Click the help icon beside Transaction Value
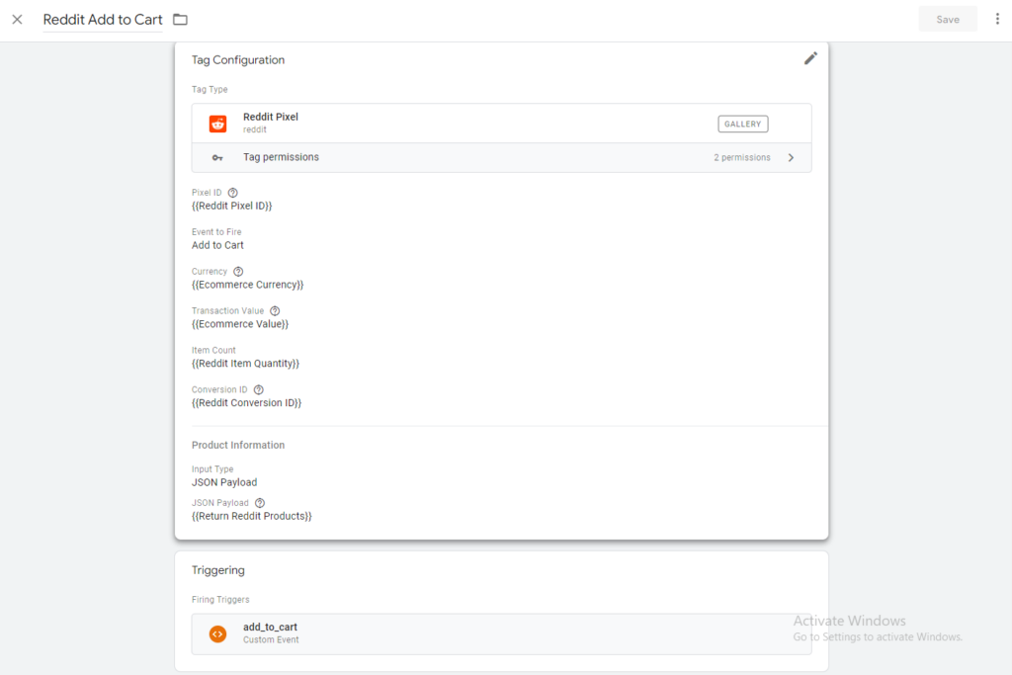 [275, 311]
